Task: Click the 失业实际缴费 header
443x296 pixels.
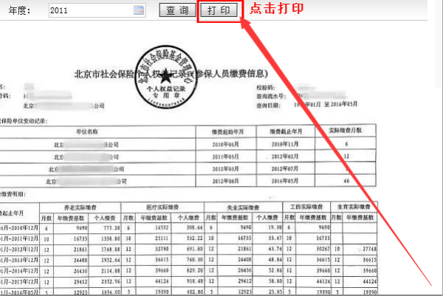Action: (x=243, y=207)
